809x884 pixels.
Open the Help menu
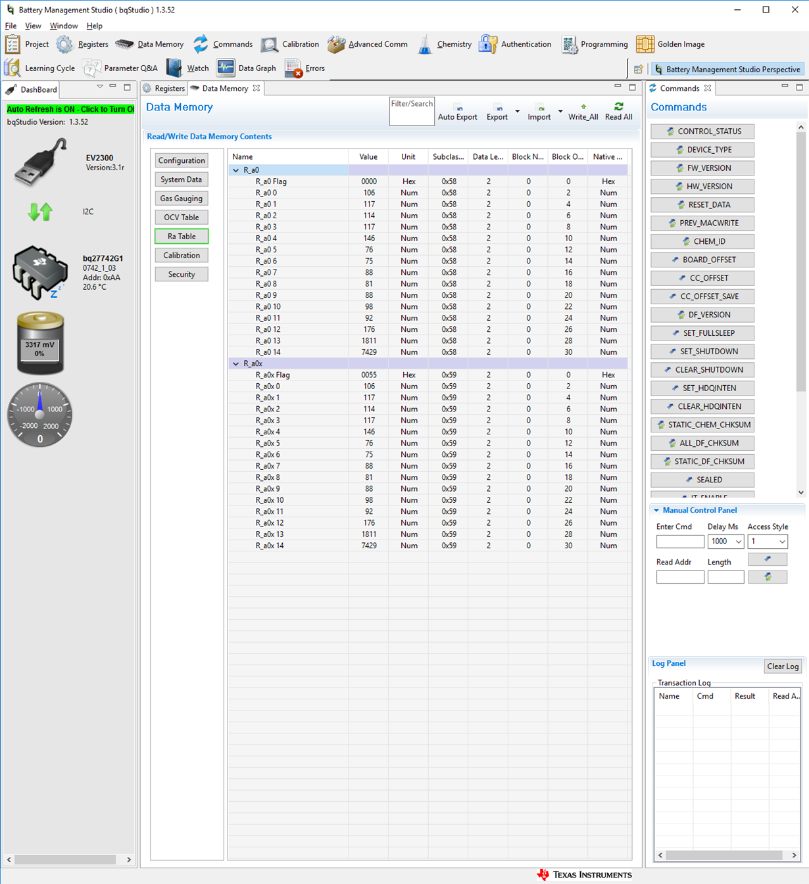pos(94,26)
